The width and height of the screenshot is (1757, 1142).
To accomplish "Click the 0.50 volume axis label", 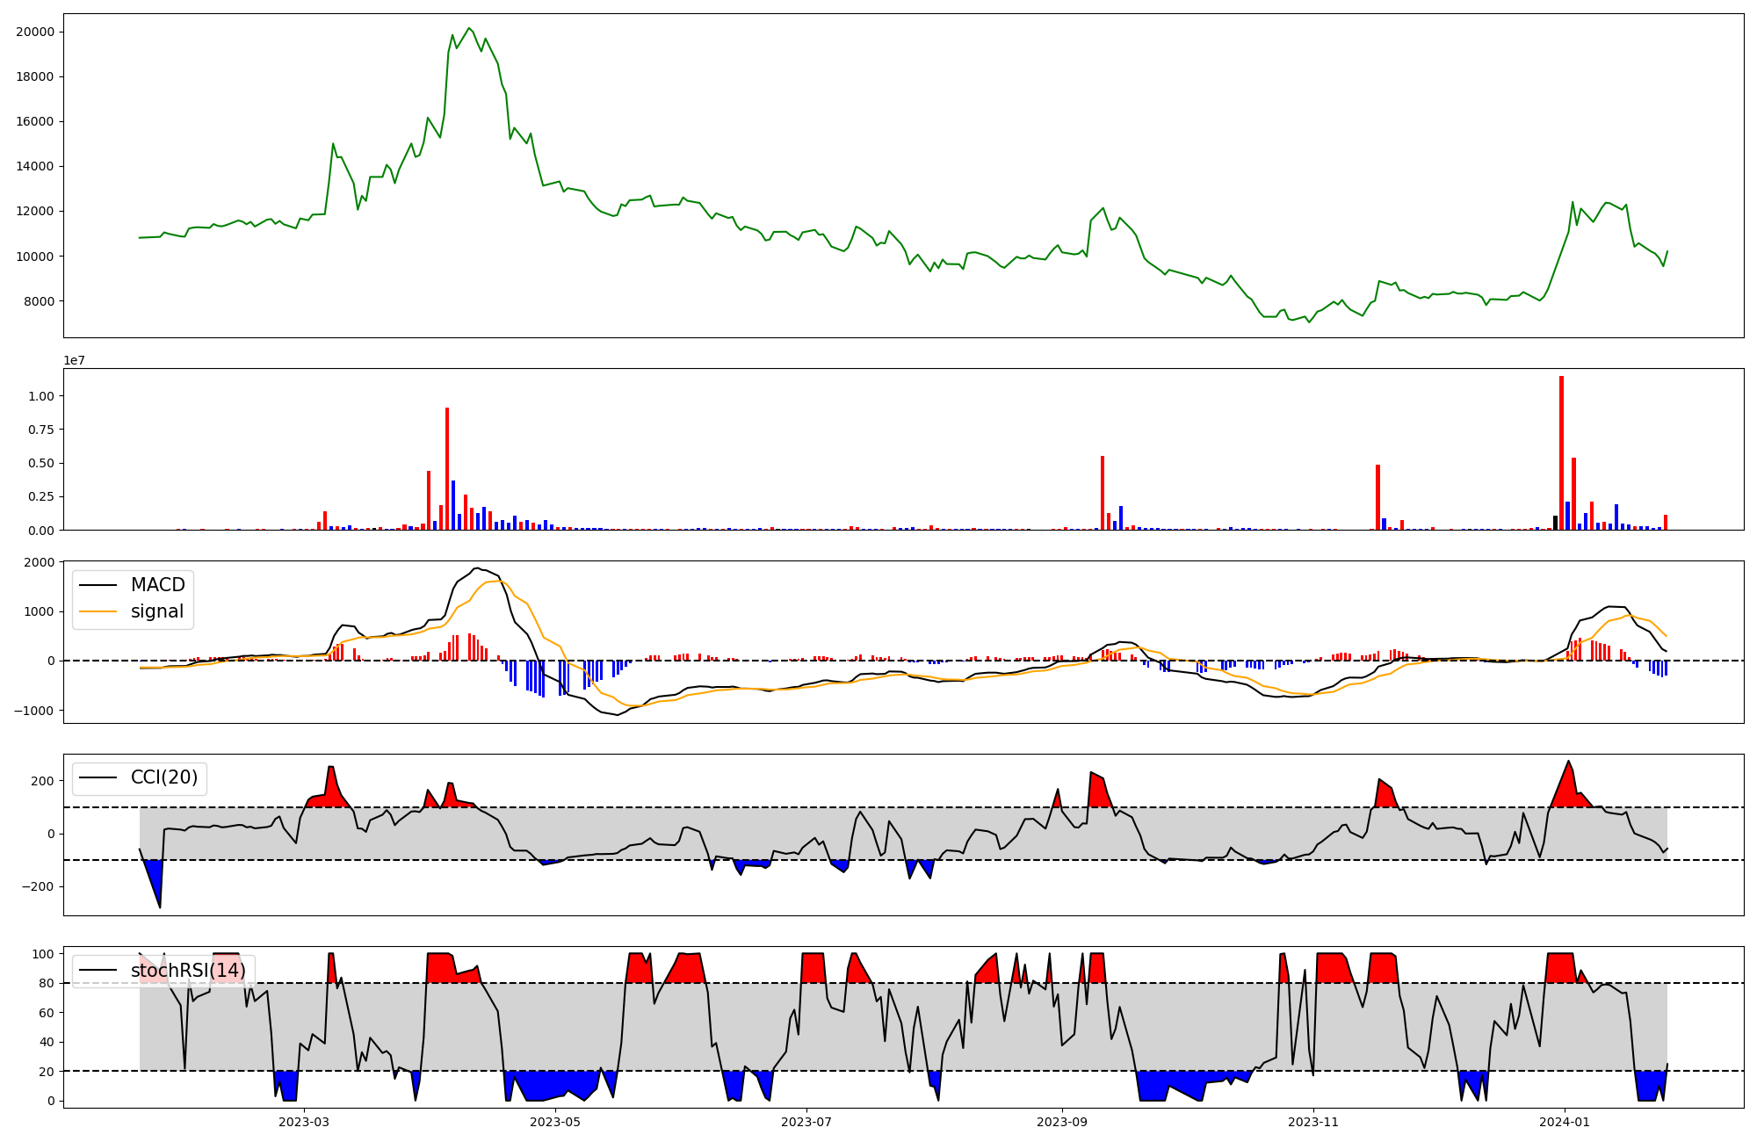I will pyautogui.click(x=41, y=463).
